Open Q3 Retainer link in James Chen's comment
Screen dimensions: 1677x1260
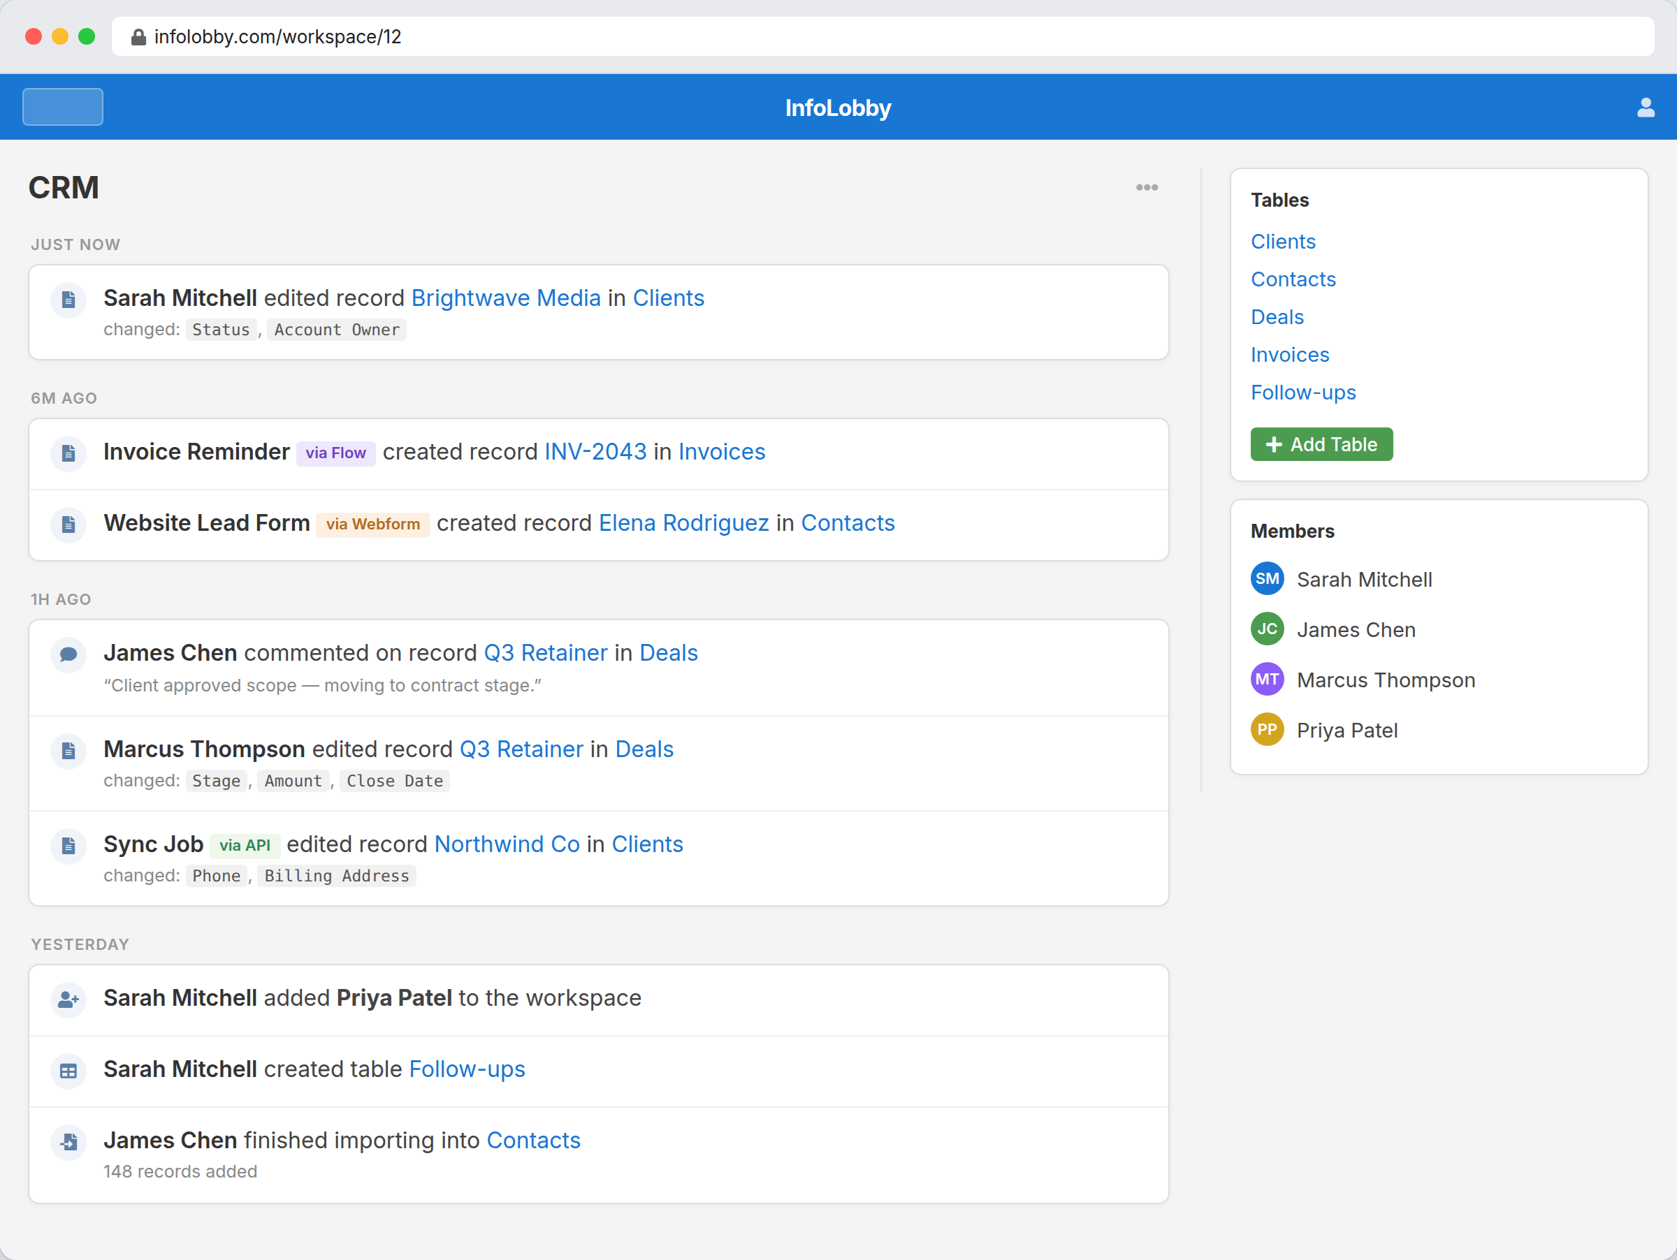click(x=545, y=653)
